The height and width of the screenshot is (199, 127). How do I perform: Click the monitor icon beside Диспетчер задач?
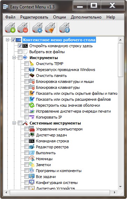click(x=32, y=135)
